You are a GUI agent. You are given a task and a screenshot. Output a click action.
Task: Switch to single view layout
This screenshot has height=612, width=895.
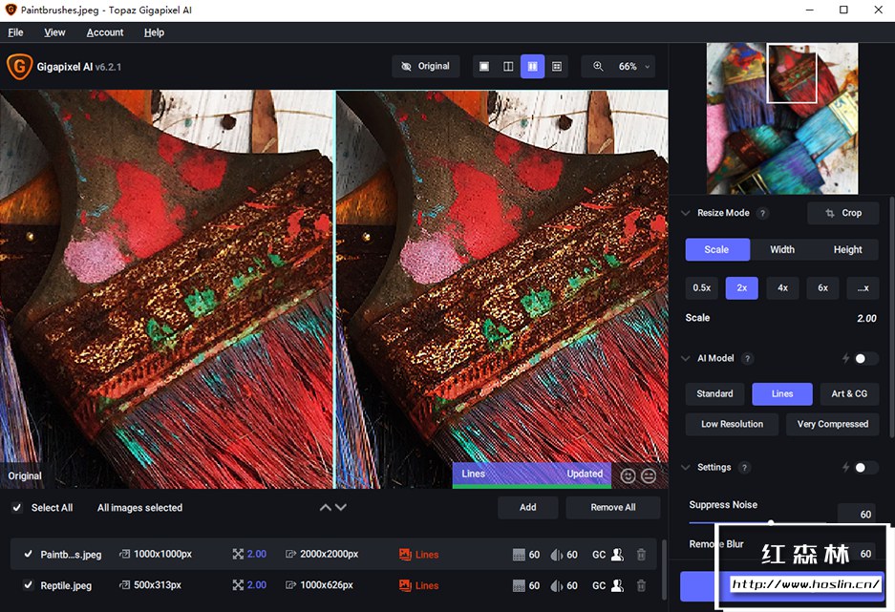pyautogui.click(x=484, y=67)
